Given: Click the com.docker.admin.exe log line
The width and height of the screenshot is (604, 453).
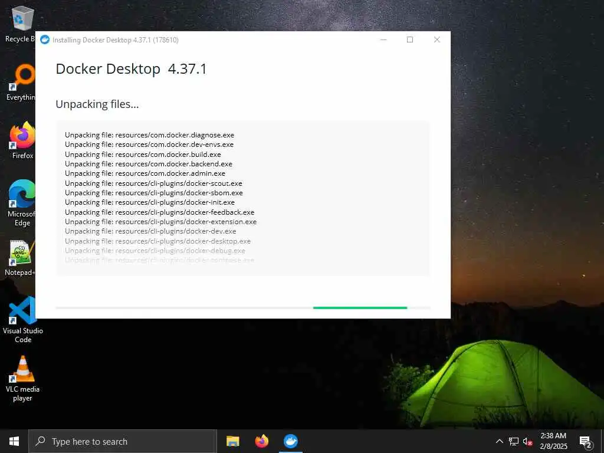Looking at the screenshot, I should tap(145, 173).
